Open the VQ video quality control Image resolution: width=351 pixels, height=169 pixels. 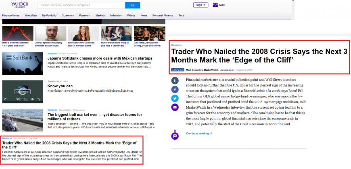click(x=18, y=99)
